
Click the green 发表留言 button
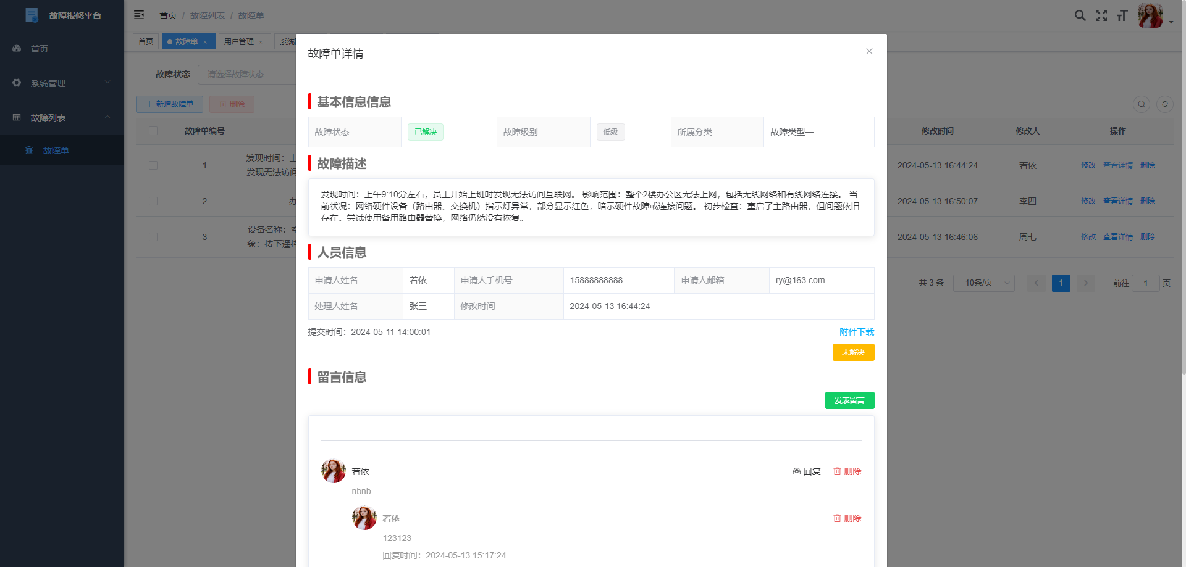click(849, 400)
